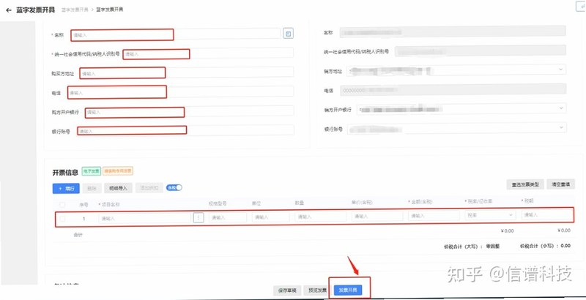Tick the select-all checkbox in table header

[x=62, y=204]
